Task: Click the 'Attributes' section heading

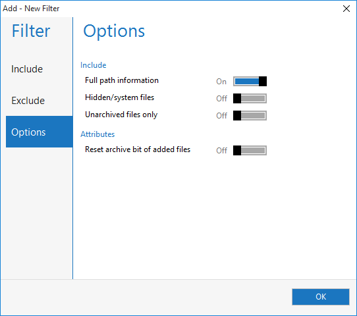Action: coord(97,134)
